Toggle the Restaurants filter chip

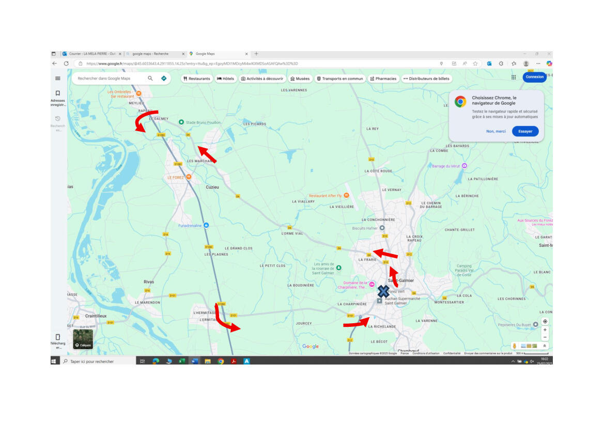coord(197,78)
